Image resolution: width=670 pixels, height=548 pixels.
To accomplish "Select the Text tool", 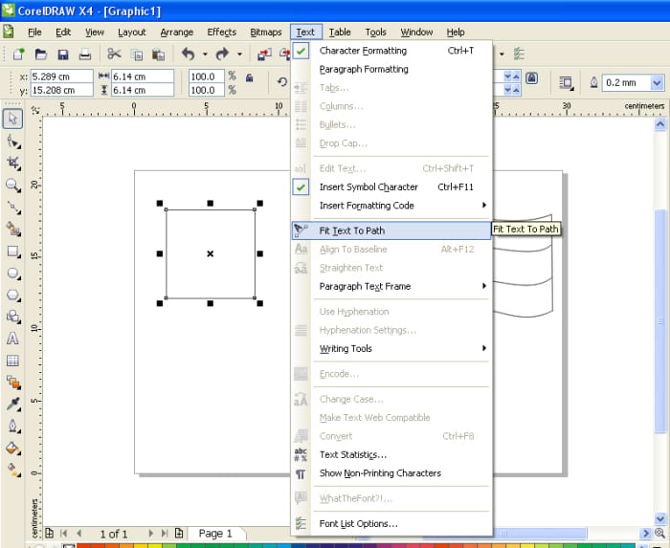I will (x=12, y=339).
